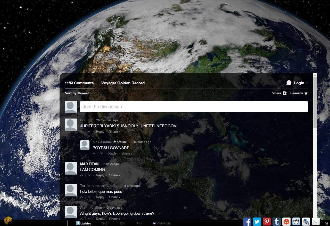
Task: Downvote MAD TITAN's I AM COMING comment
Action: (89, 175)
